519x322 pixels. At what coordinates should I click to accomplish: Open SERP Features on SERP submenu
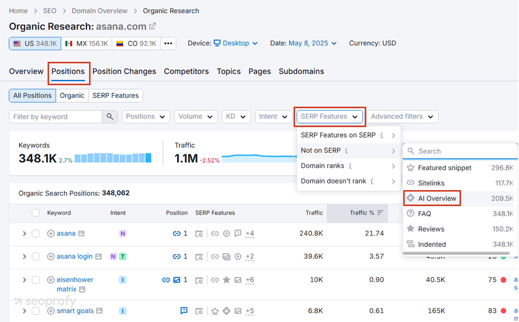[349, 135]
